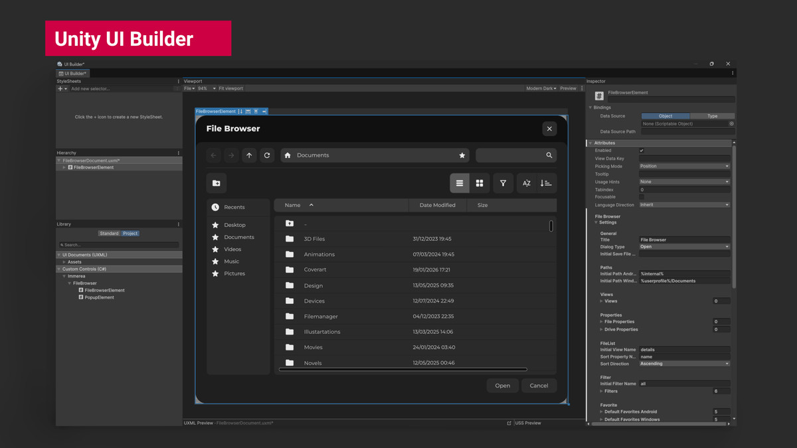Close the File Browser dialog
The height and width of the screenshot is (448, 797).
click(x=549, y=129)
